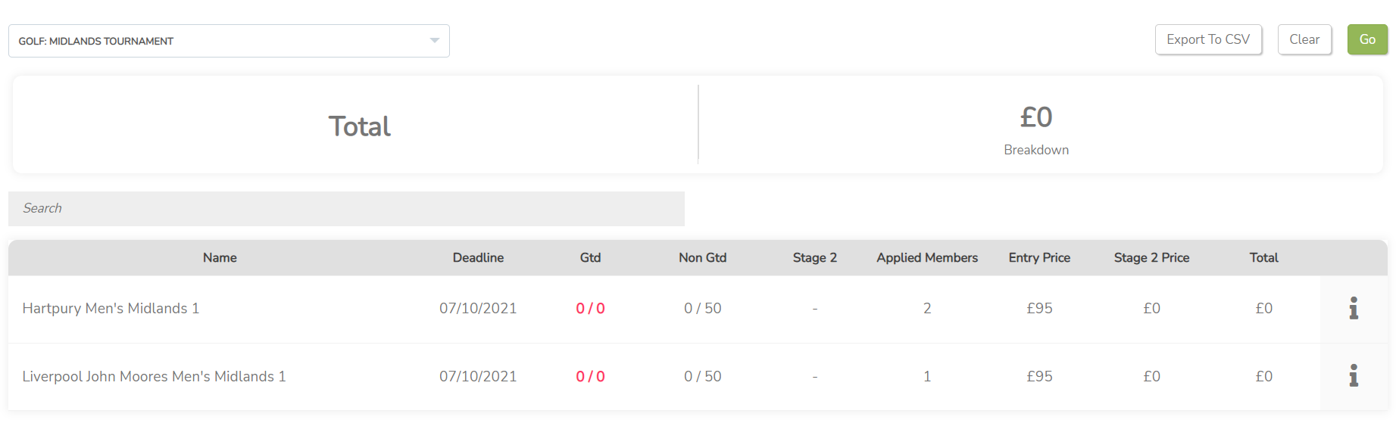Image resolution: width=1396 pixels, height=423 pixels.
Task: Sort by Applied Members column header
Action: tap(927, 257)
